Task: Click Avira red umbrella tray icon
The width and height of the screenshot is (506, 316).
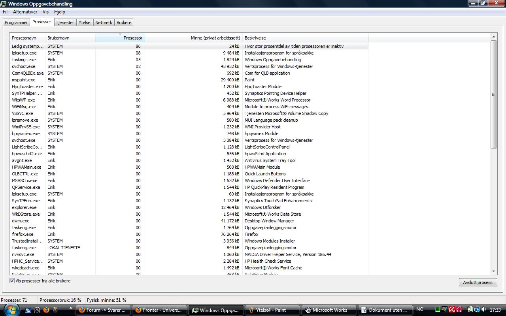Action: (451, 310)
